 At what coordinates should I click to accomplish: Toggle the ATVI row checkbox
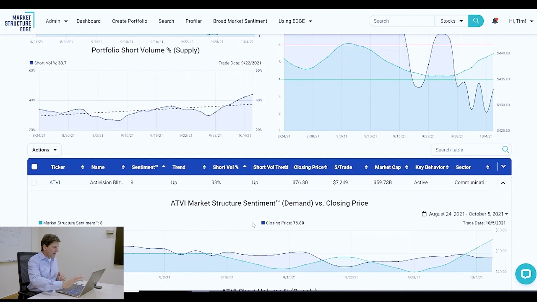coord(34,182)
